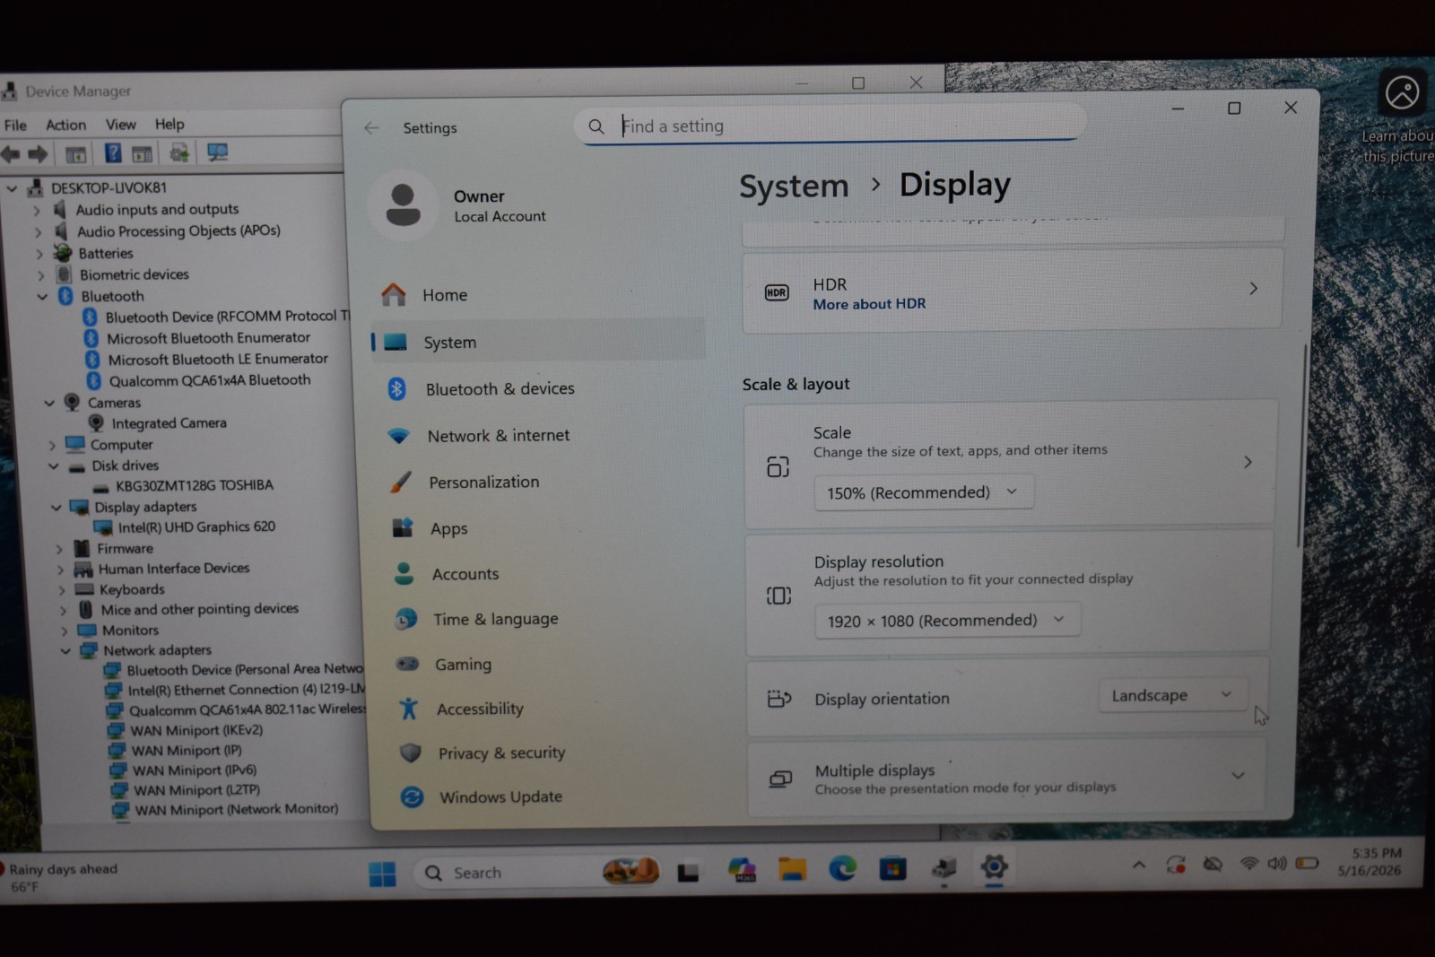The image size is (1435, 957).
Task: Open the Scale settings row arrow
Action: point(1248,462)
